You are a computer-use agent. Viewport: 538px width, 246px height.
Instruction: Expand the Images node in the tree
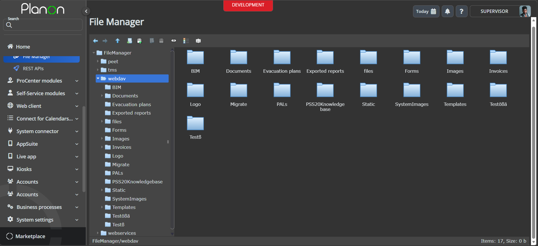coord(102,139)
